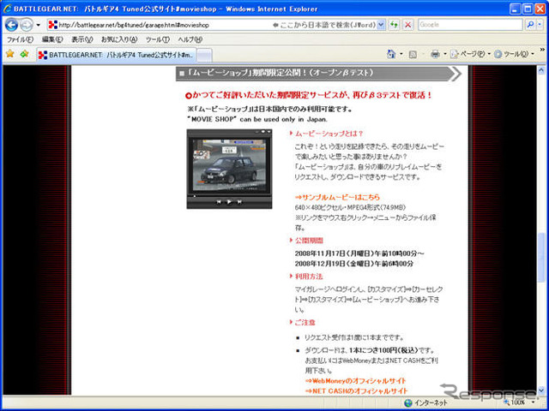549x411 pixels.
Task: Open the NET CASHのオフィシャルサイト link
Action: point(357,390)
